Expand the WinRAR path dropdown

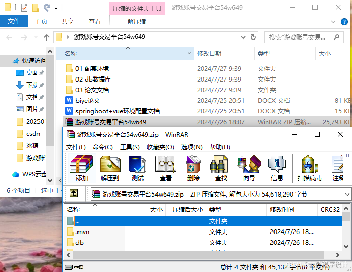[347, 194]
